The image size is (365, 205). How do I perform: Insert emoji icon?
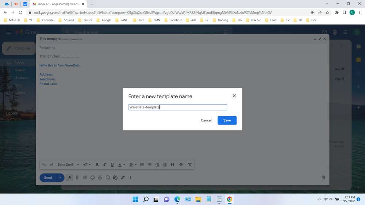92,178
